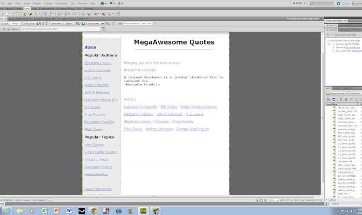Viewport: 362px width, 215px height.
Task: Switch to the awesome_videos.html document tab
Action: point(45,19)
